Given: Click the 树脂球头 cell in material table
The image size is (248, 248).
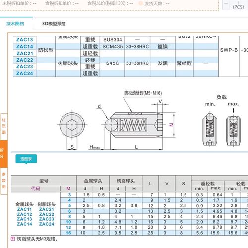Looking at the screenshot, I should 68,63.
